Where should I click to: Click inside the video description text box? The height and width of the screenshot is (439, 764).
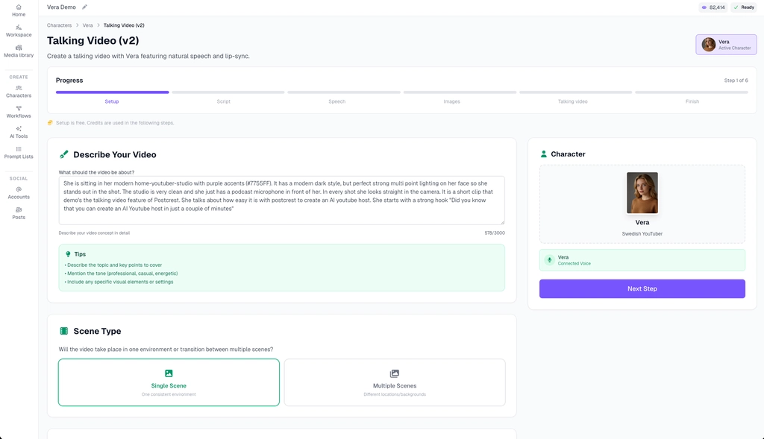(x=281, y=200)
